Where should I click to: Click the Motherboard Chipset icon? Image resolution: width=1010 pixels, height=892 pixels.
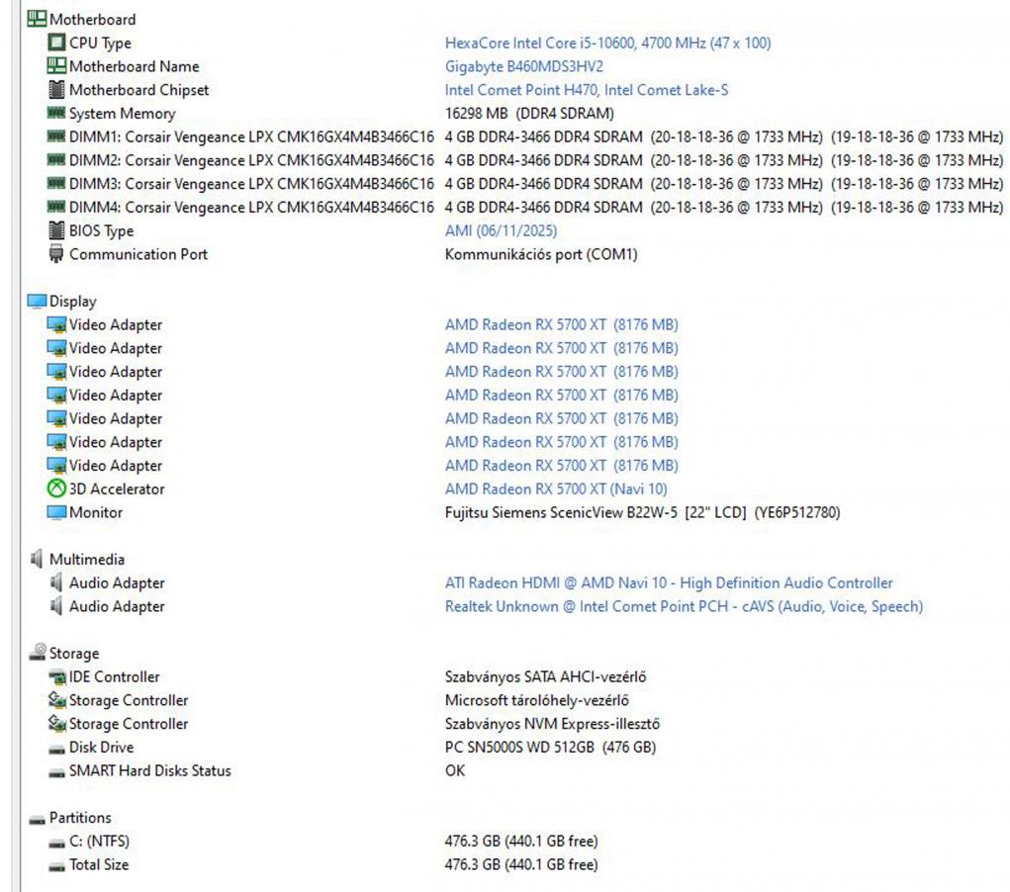tap(56, 90)
